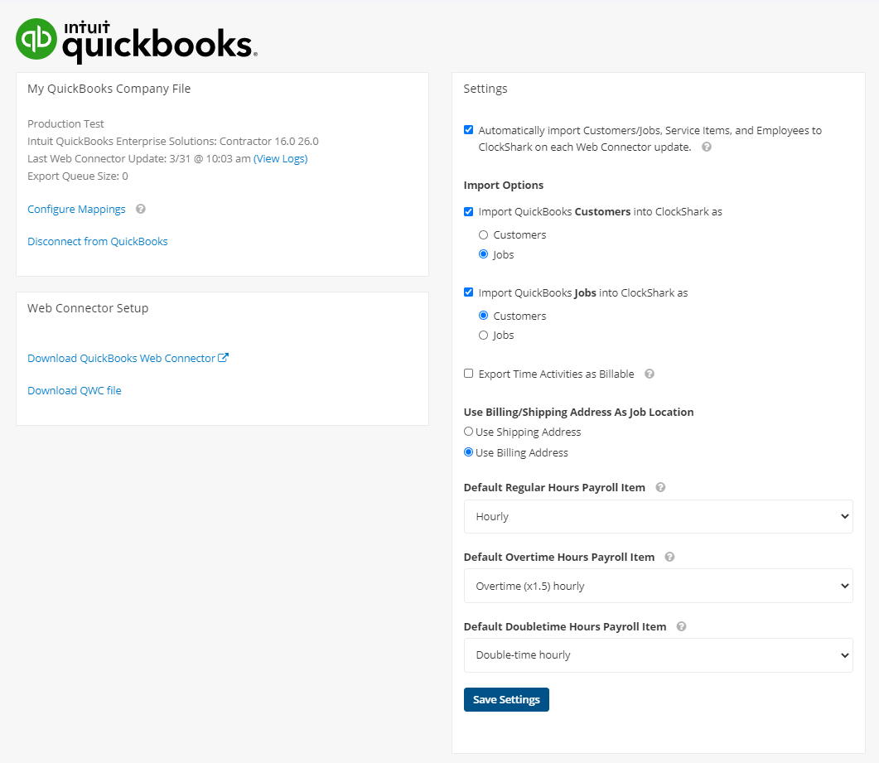Click Download QuickBooks Web Connector link
Screen dimensions: 879x763
pos(121,358)
